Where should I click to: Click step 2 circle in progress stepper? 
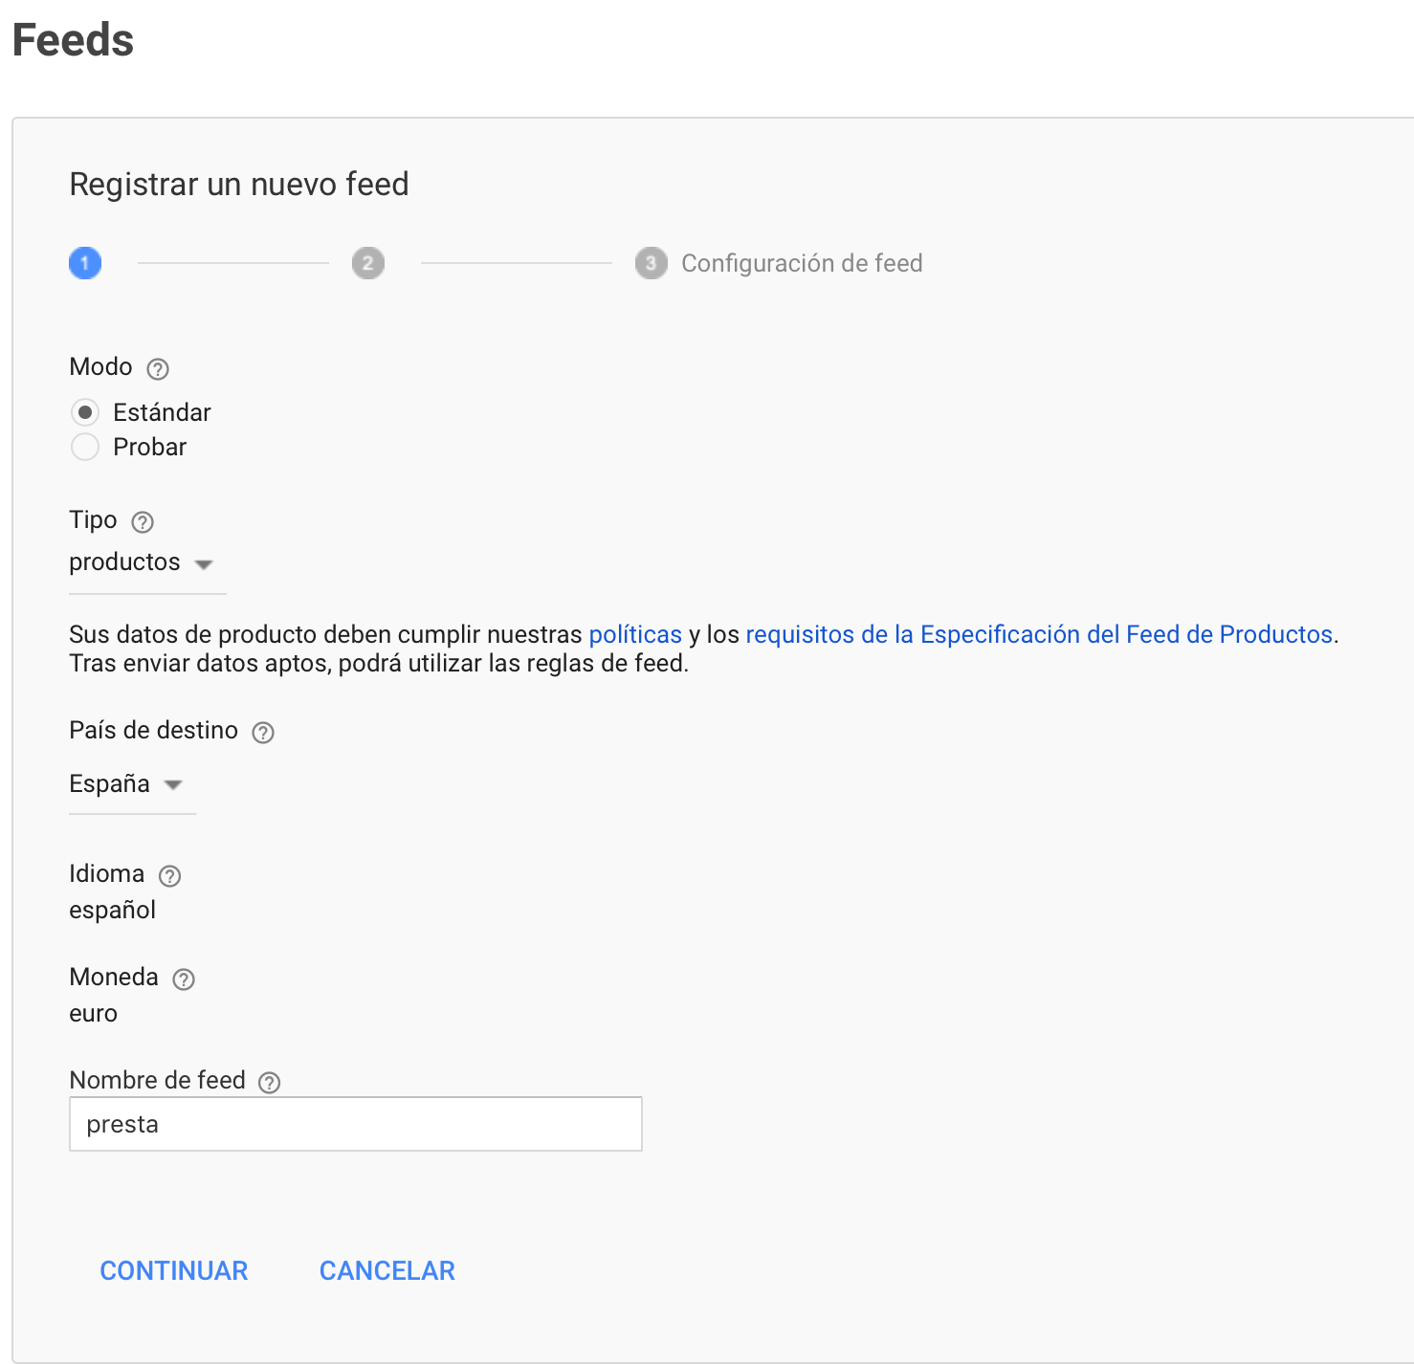click(x=368, y=263)
